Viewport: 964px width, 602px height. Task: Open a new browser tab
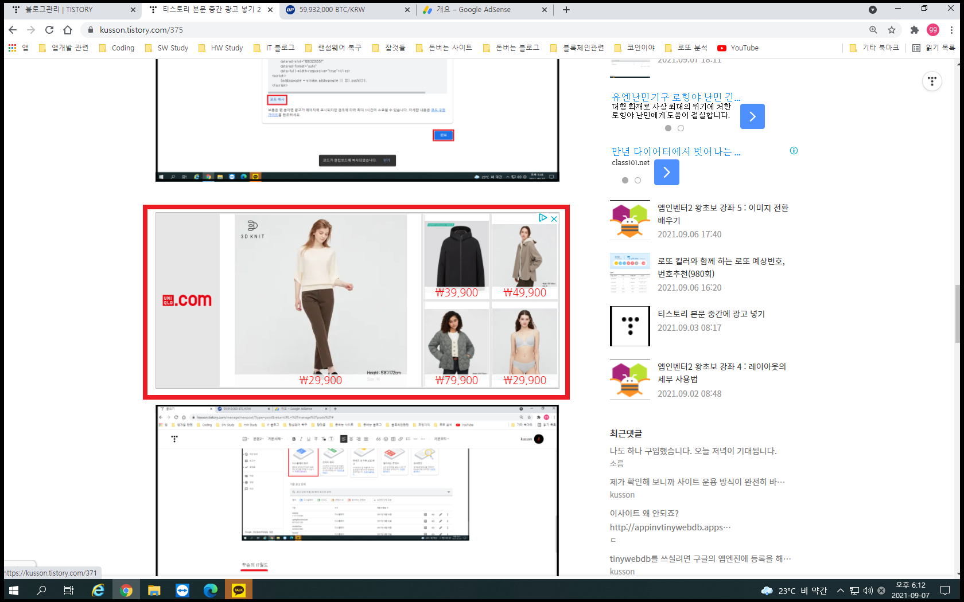tap(566, 10)
